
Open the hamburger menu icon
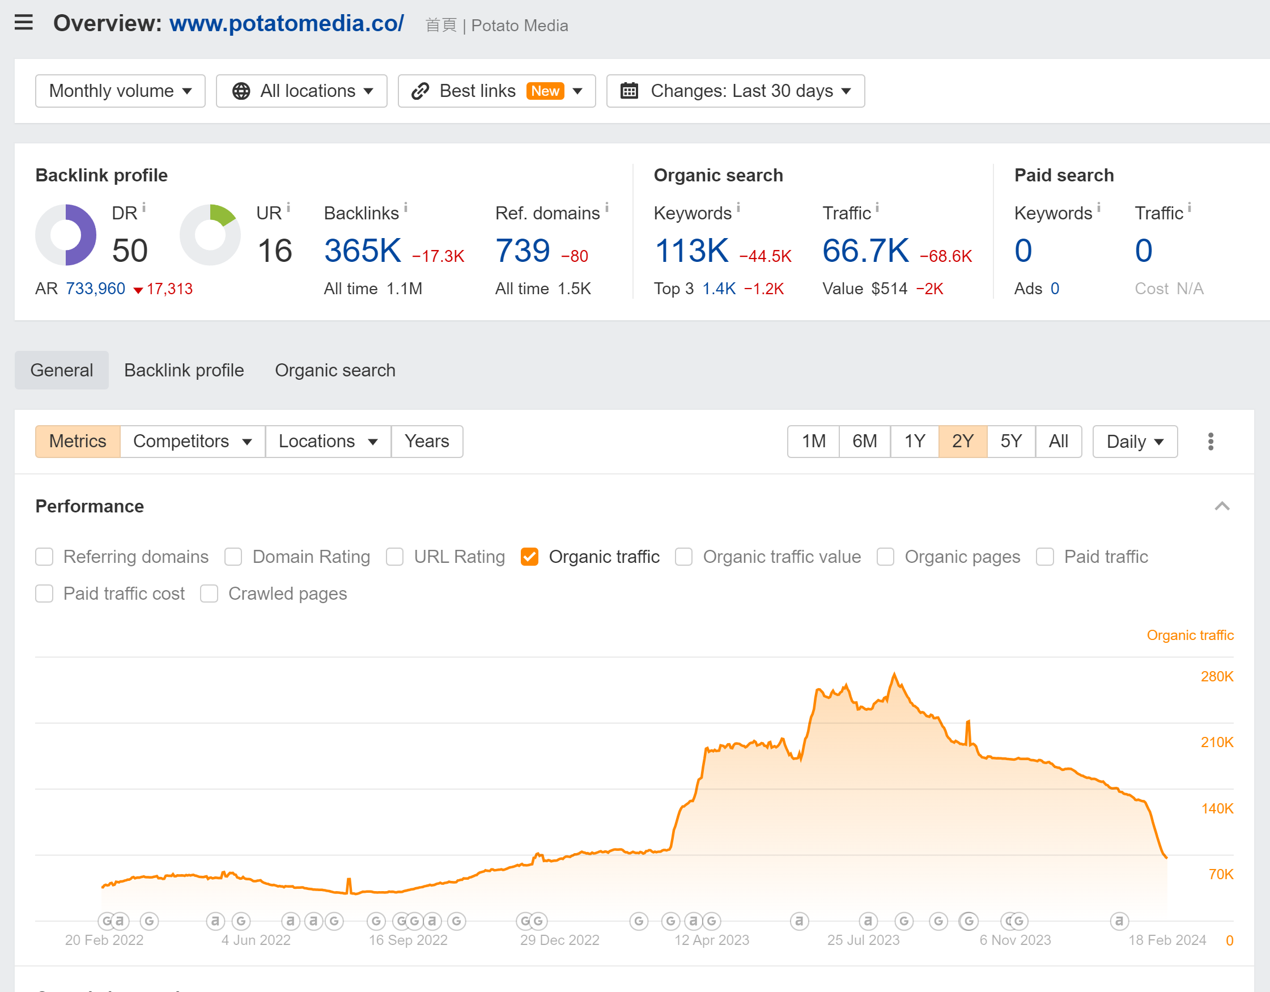click(x=23, y=23)
